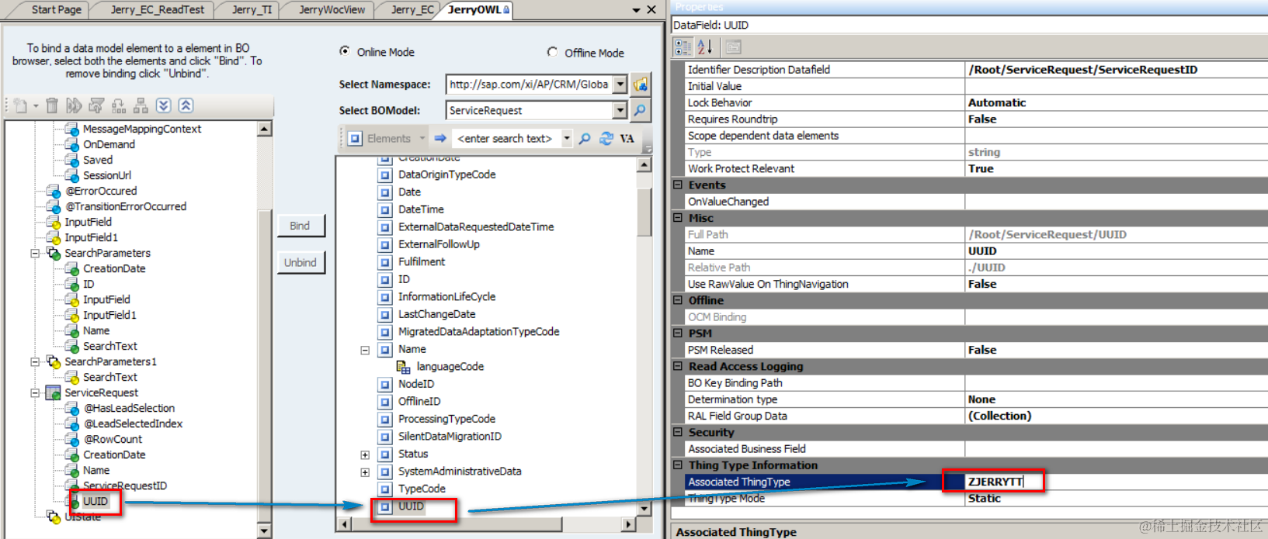Select the Offline Mode radio button
The height and width of the screenshot is (539, 1268).
pyautogui.click(x=552, y=52)
